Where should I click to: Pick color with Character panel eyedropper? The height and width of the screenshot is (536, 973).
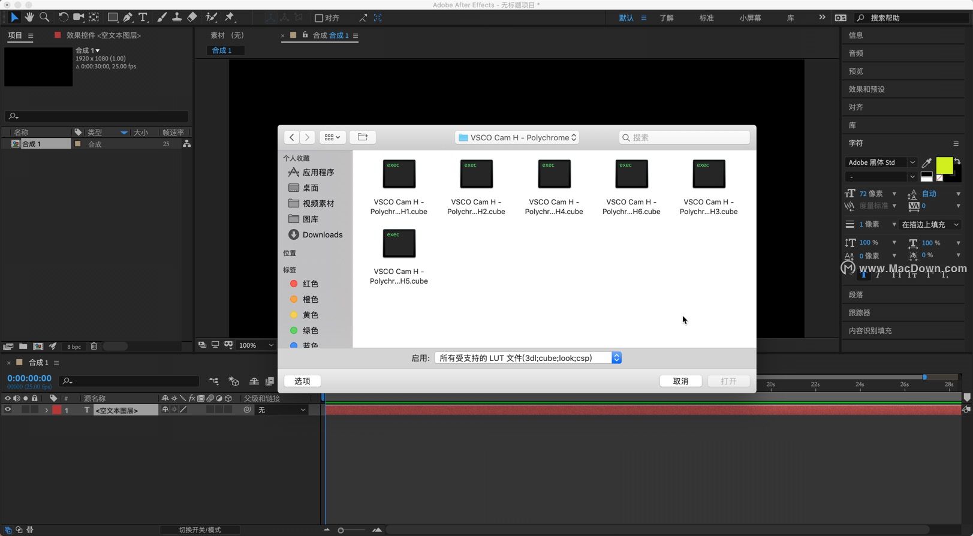click(x=926, y=162)
